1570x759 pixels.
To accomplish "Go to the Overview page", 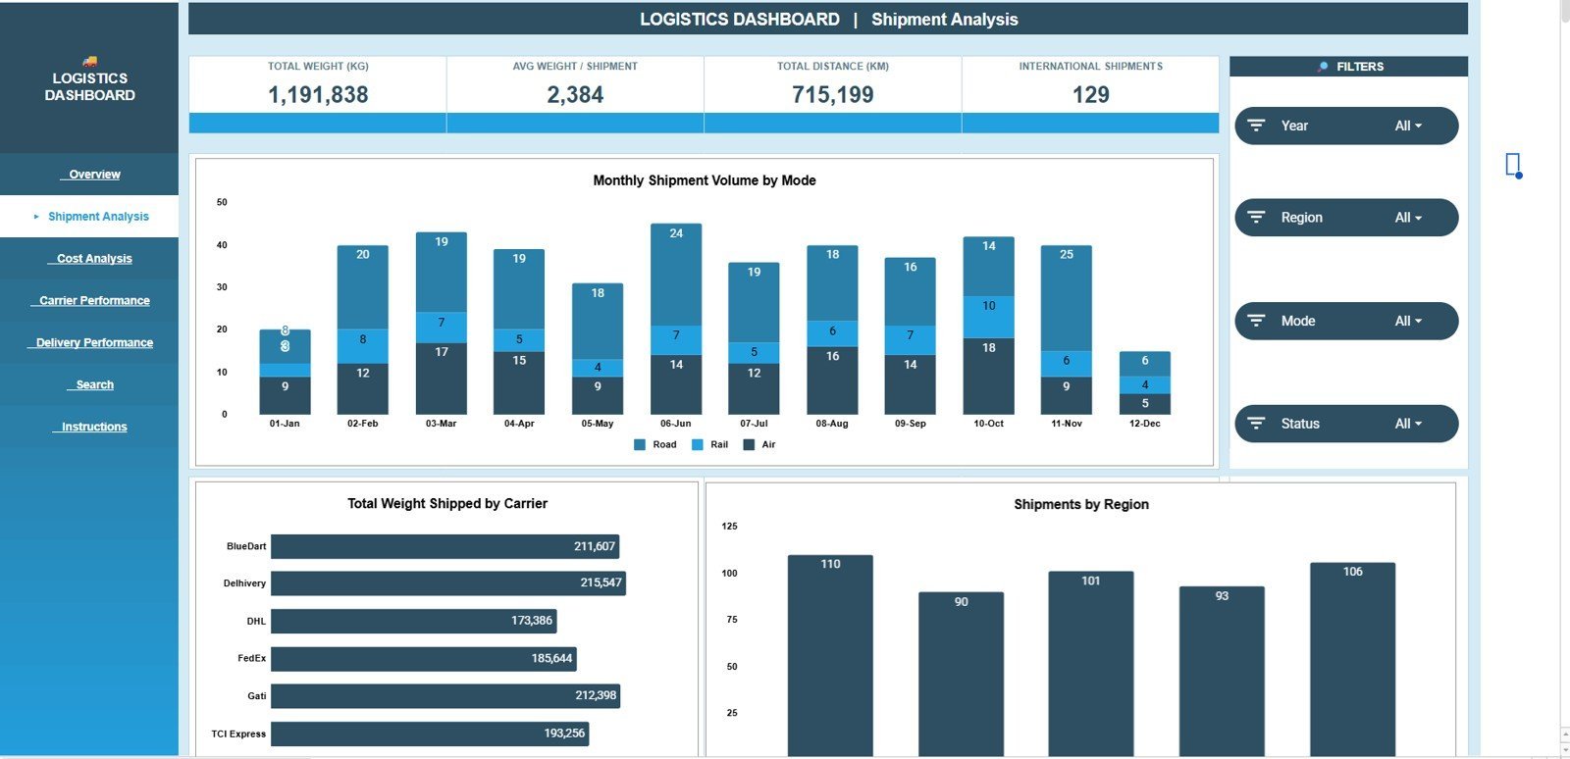I will tap(94, 175).
